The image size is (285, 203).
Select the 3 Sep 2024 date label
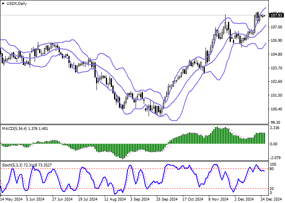coord(140,199)
